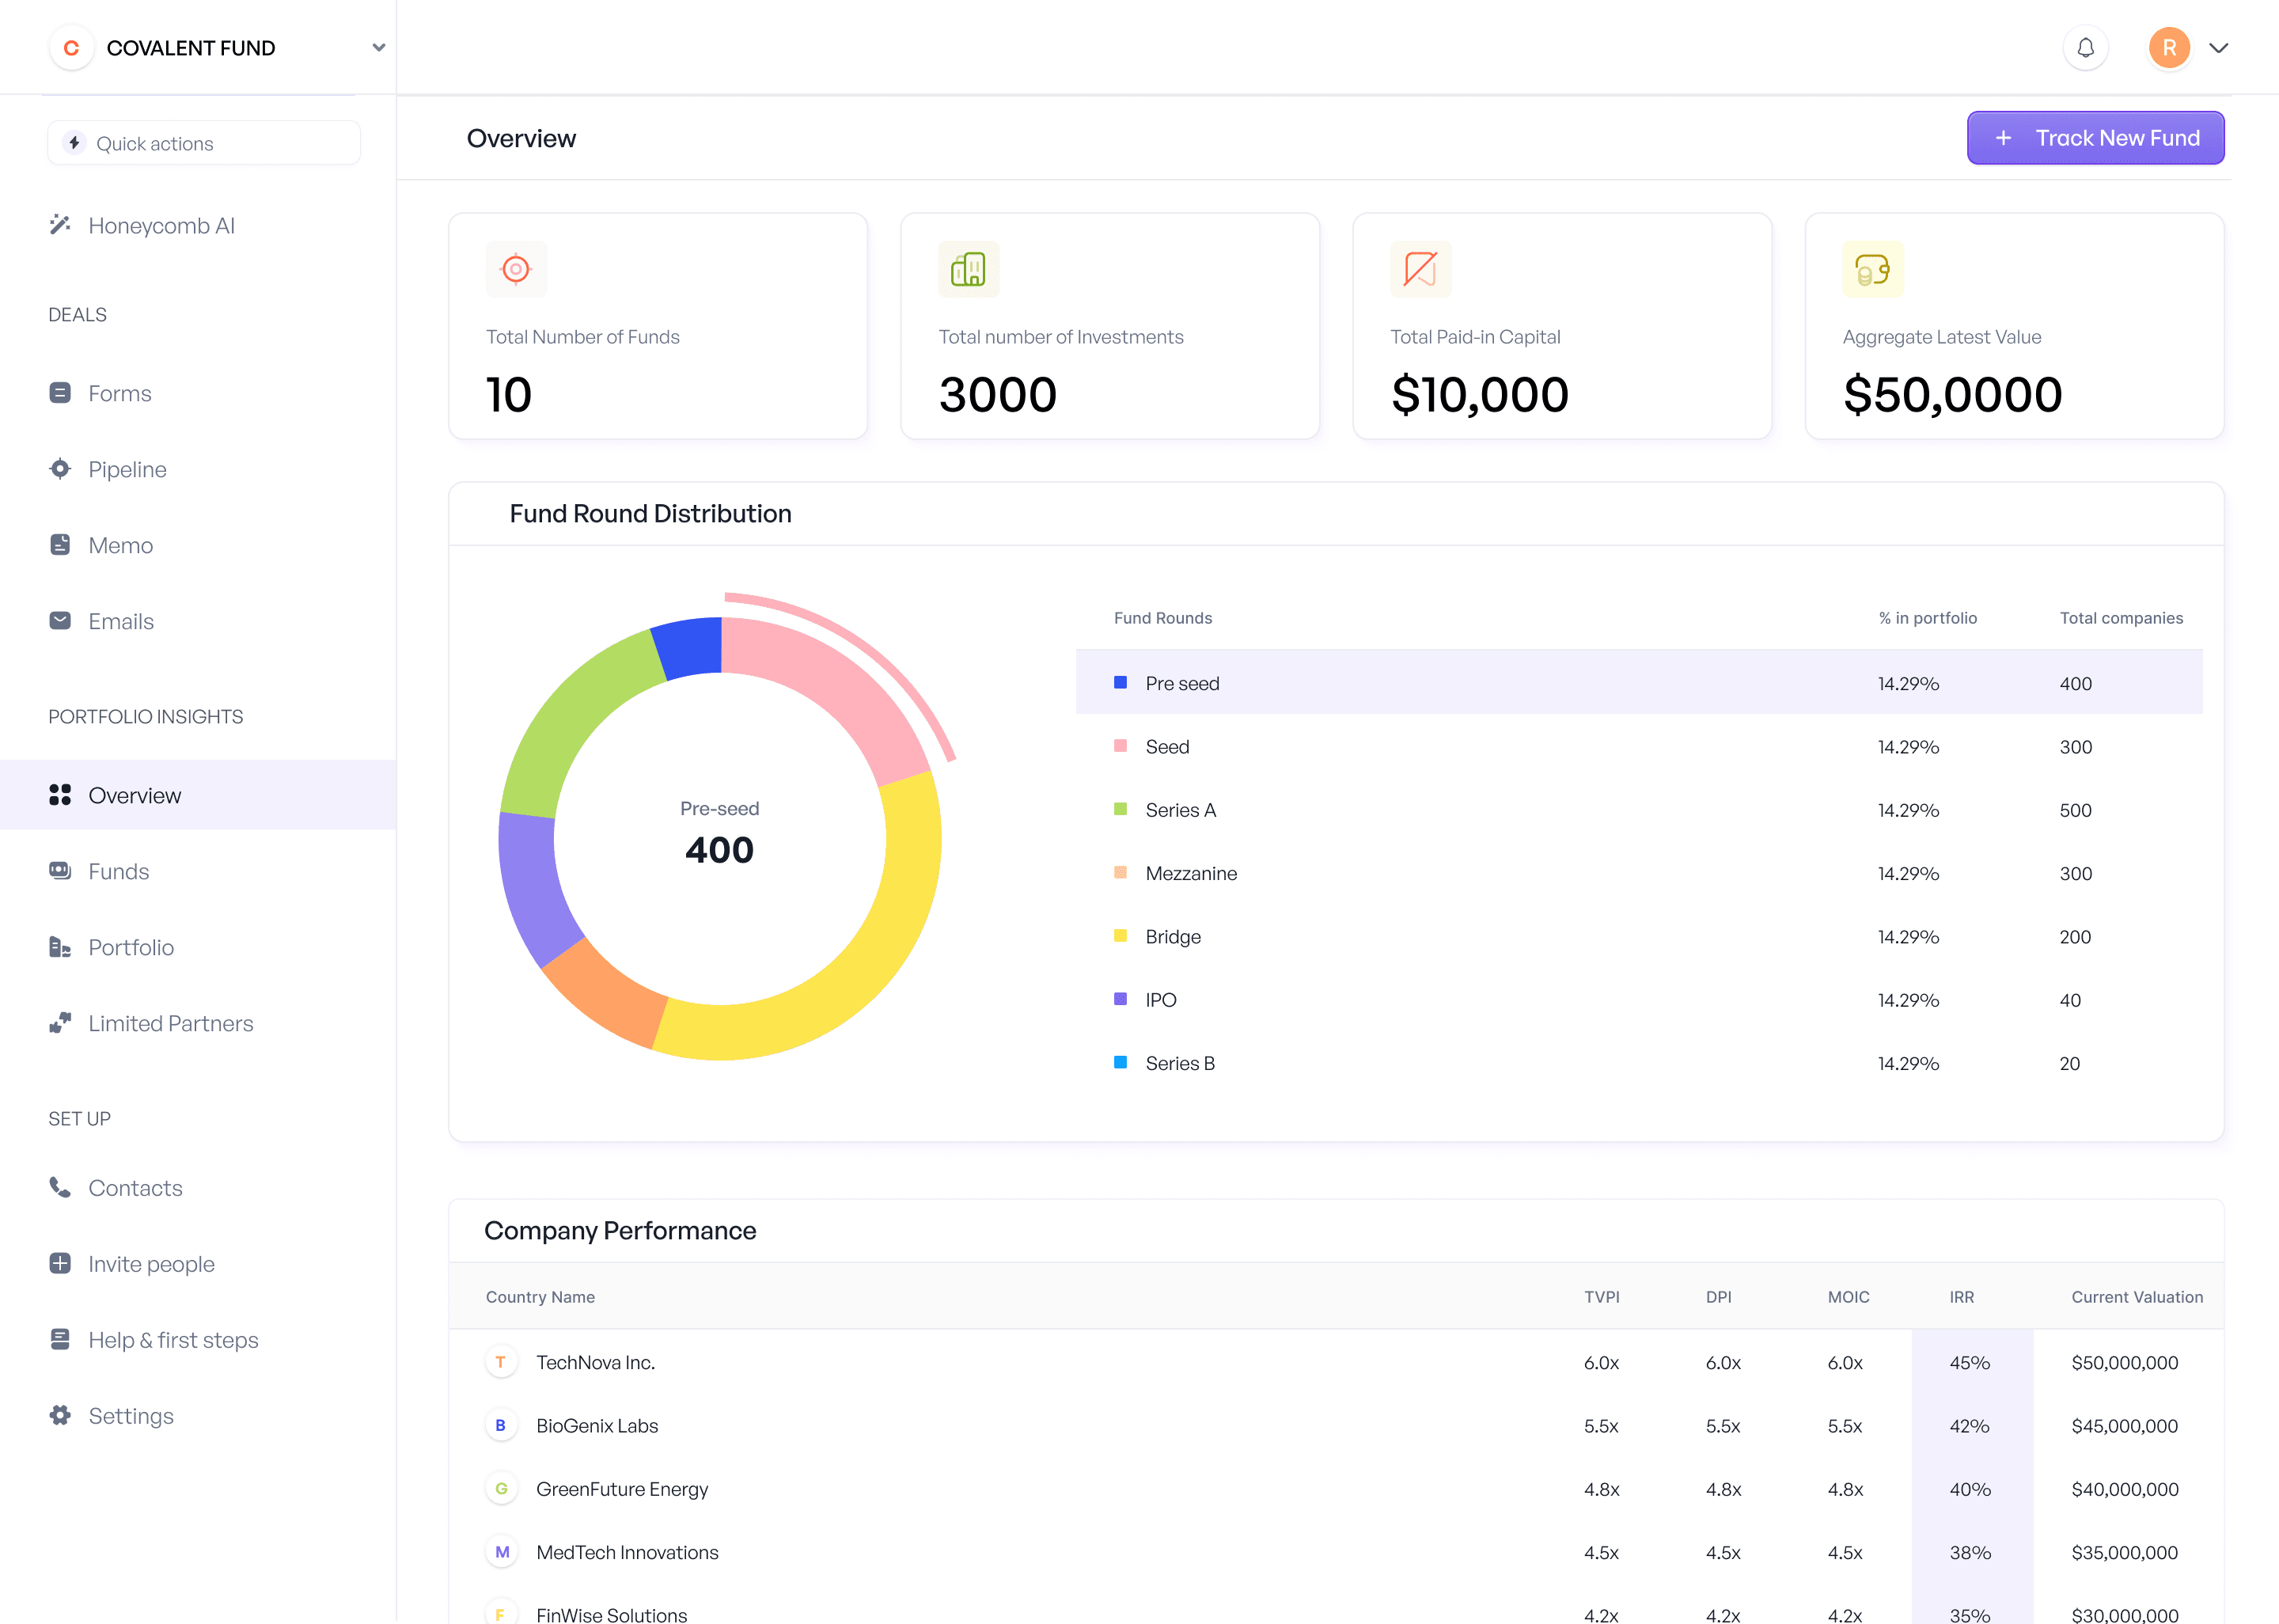Select the Series B row label
Image resolution: width=2279 pixels, height=1624 pixels.
[x=1181, y=1063]
